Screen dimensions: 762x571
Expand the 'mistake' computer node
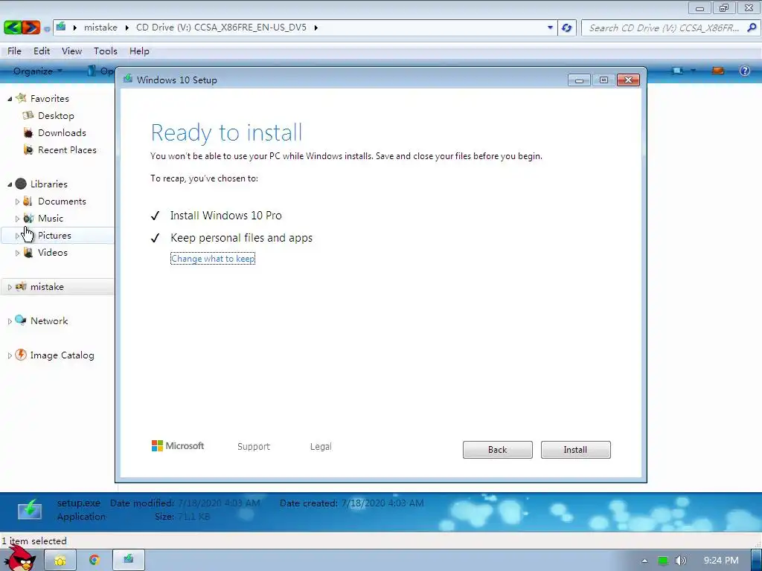[x=10, y=287]
